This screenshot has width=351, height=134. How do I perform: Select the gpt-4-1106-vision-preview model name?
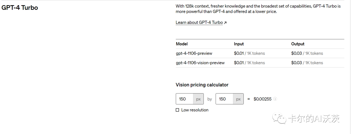click(x=200, y=63)
